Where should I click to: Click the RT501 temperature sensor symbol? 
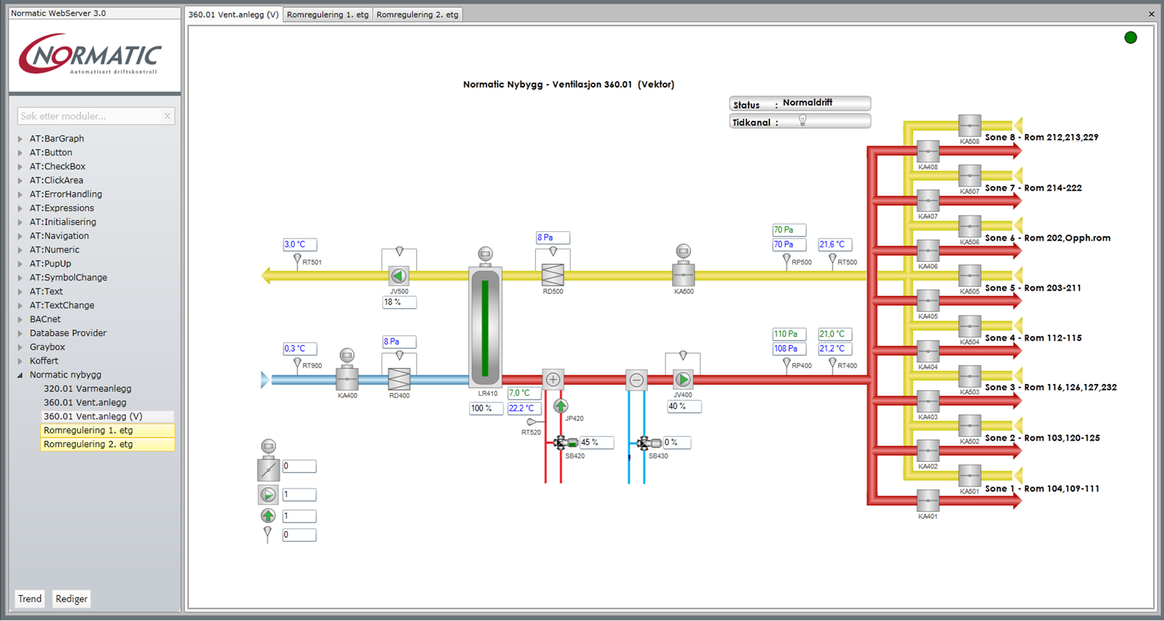coord(297,260)
